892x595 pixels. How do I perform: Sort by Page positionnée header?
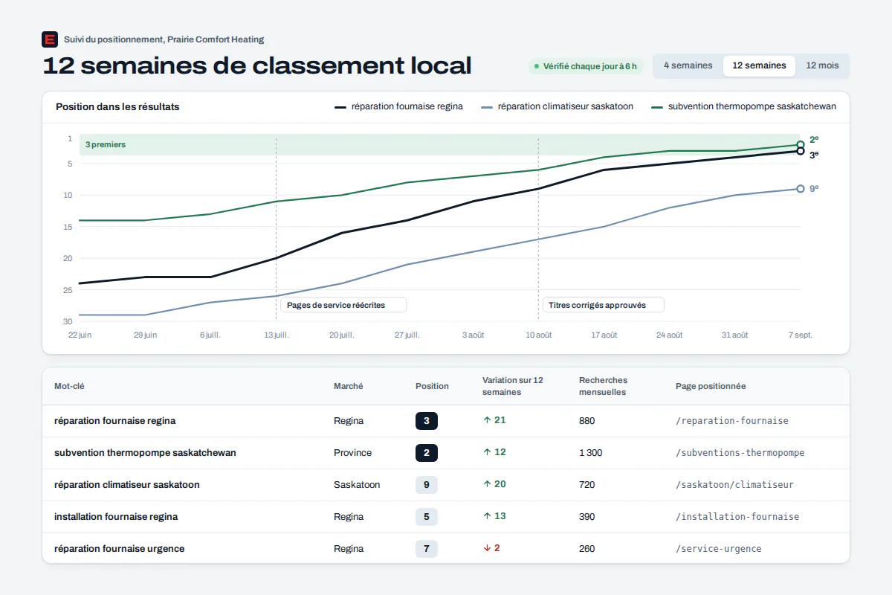(711, 386)
